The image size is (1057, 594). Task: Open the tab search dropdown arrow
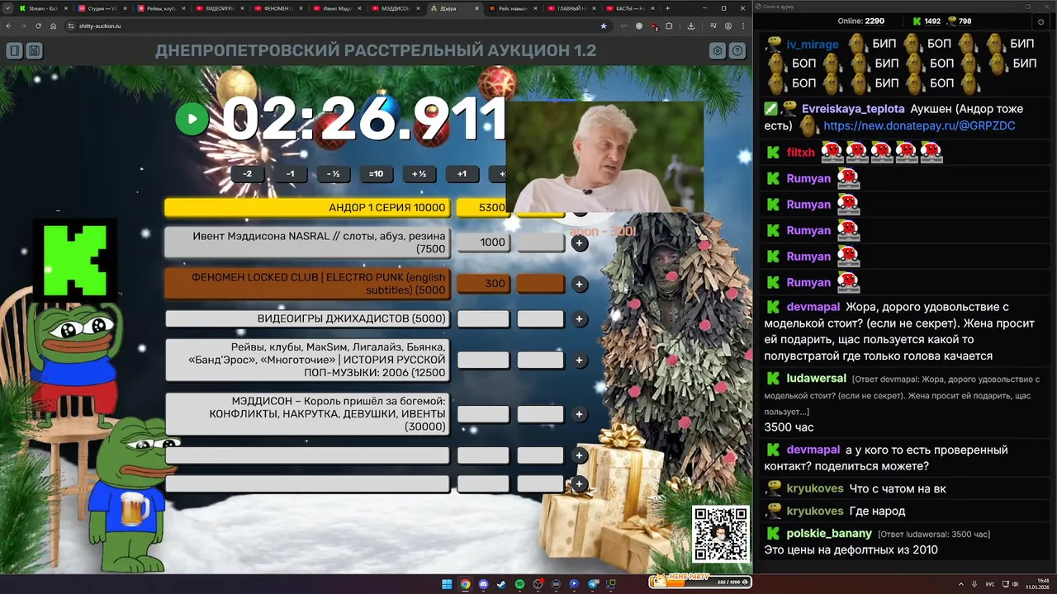[7, 8]
